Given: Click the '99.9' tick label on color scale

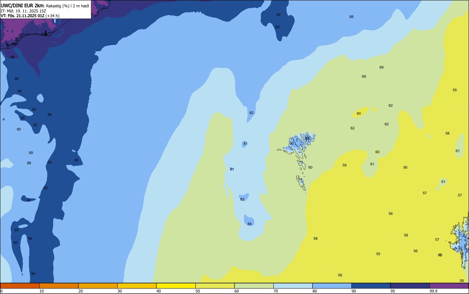Looking at the screenshot, I should click(x=433, y=291).
